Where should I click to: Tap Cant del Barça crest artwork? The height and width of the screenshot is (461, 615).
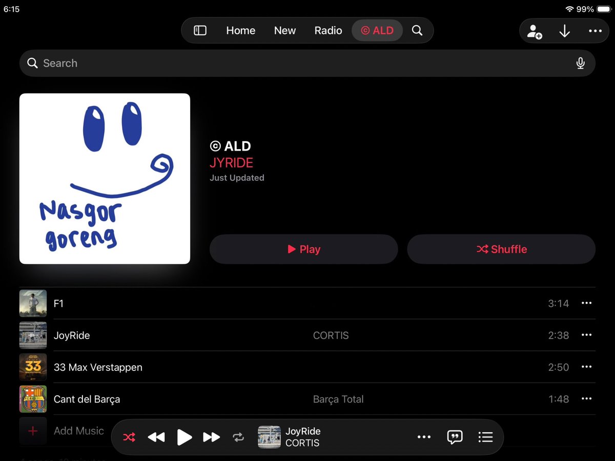(33, 399)
